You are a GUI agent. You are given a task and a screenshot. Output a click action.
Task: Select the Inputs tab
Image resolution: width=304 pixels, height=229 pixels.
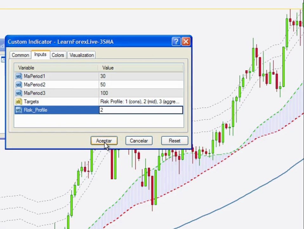point(40,54)
